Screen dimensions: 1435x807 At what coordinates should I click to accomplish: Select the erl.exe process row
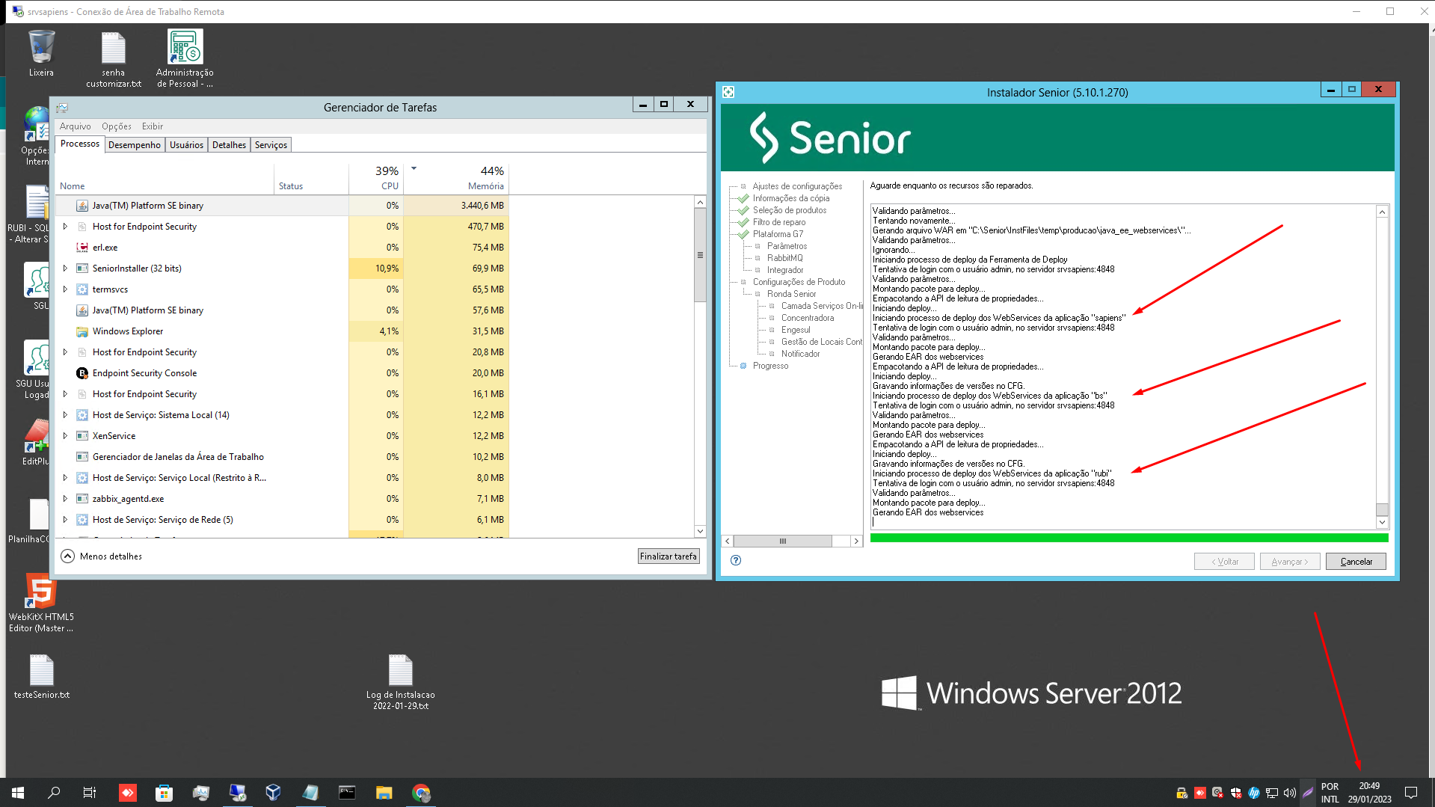(283, 248)
